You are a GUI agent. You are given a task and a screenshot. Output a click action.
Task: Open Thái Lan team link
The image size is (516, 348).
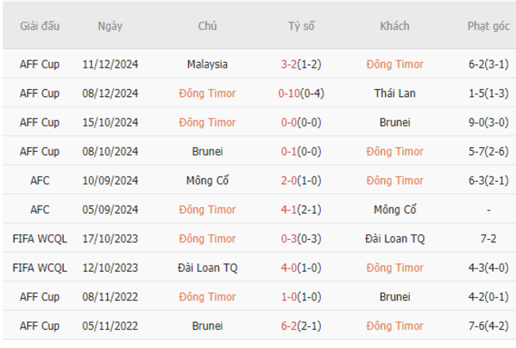[395, 94]
